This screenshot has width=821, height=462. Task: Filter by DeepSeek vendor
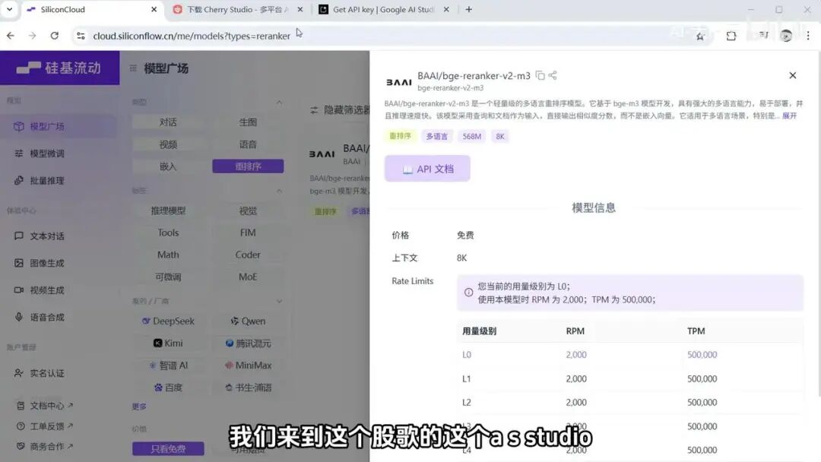click(168, 321)
